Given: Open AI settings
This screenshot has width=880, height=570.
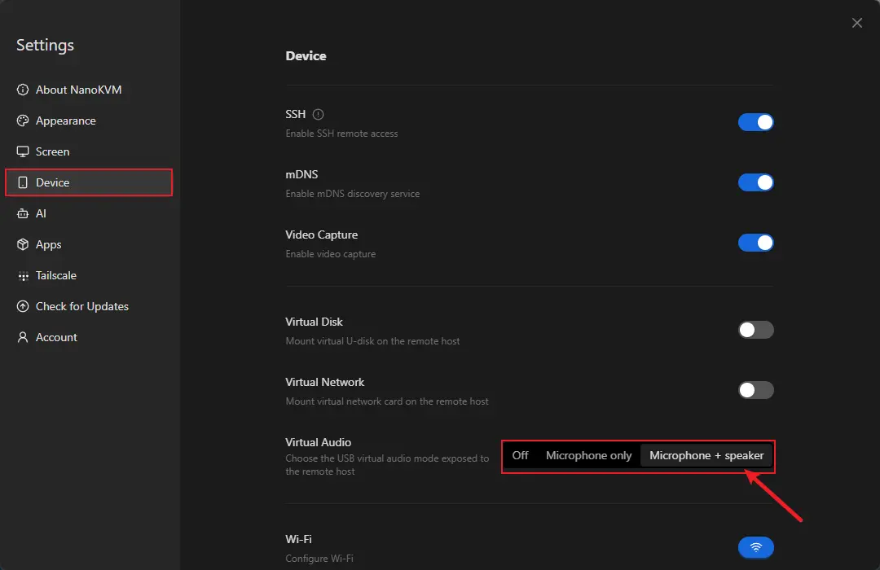Looking at the screenshot, I should click(89, 213).
